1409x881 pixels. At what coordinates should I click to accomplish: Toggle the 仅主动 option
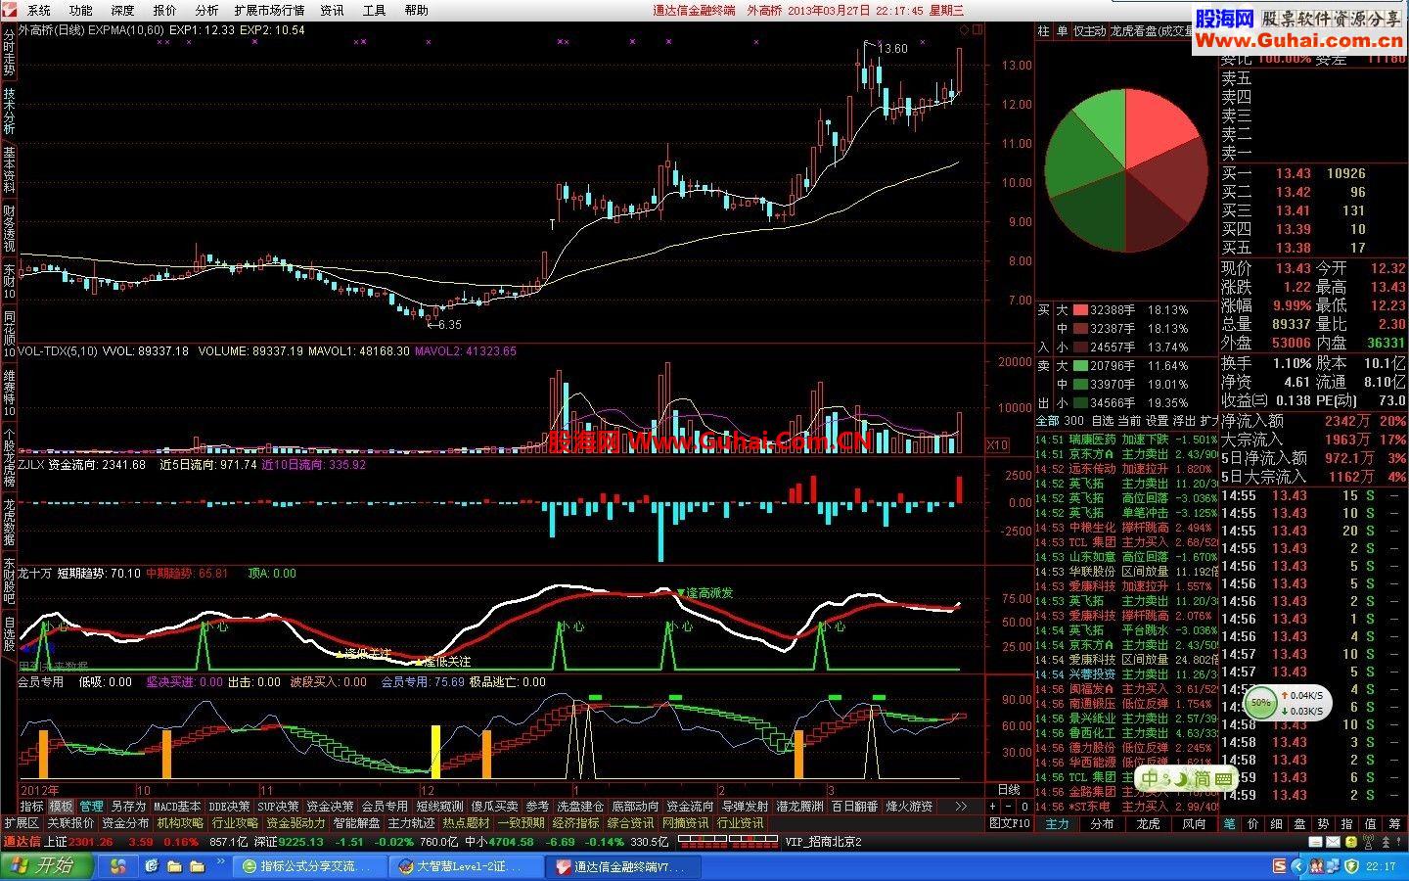[1090, 31]
